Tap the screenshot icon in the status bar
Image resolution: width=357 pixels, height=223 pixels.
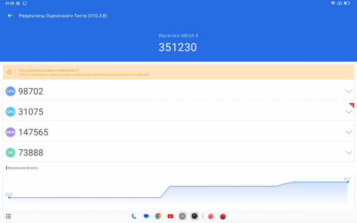pos(25,3)
